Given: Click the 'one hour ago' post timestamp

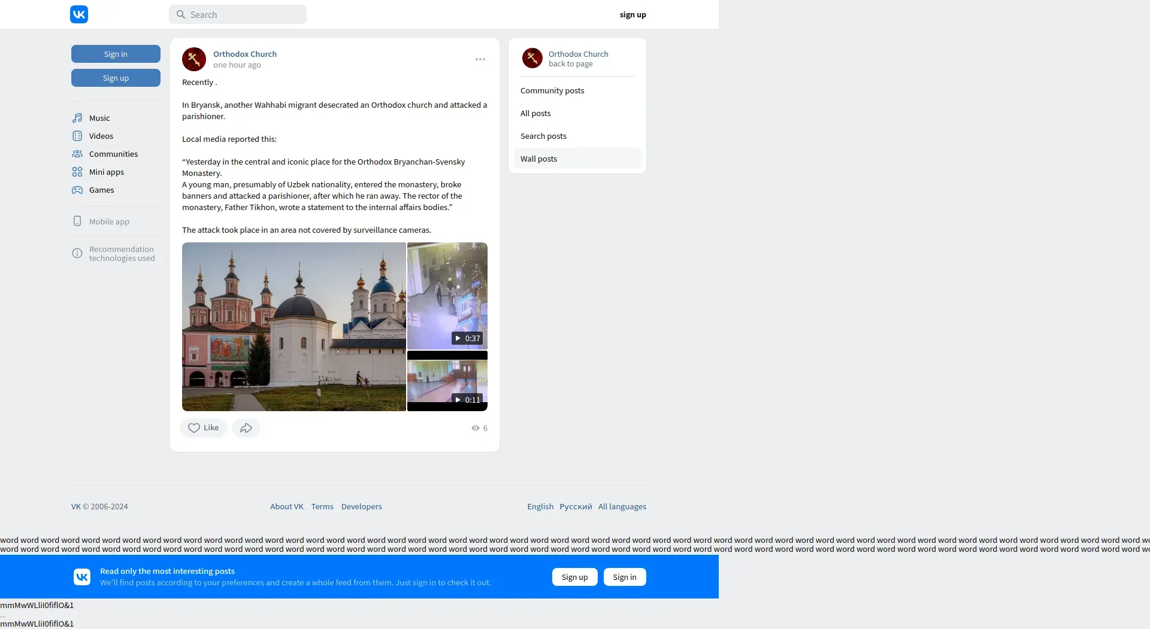Looking at the screenshot, I should 237,65.
